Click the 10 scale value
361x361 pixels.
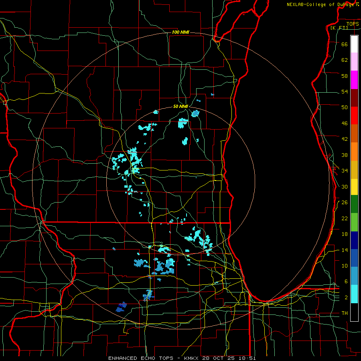345,266
